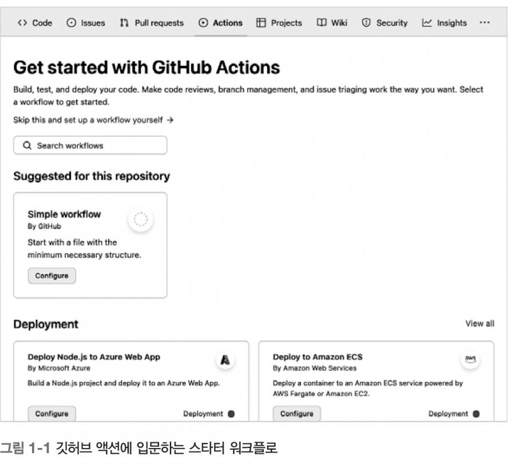
Task: Click the 'By Microsoft Azure' author text
Action: 59,368
